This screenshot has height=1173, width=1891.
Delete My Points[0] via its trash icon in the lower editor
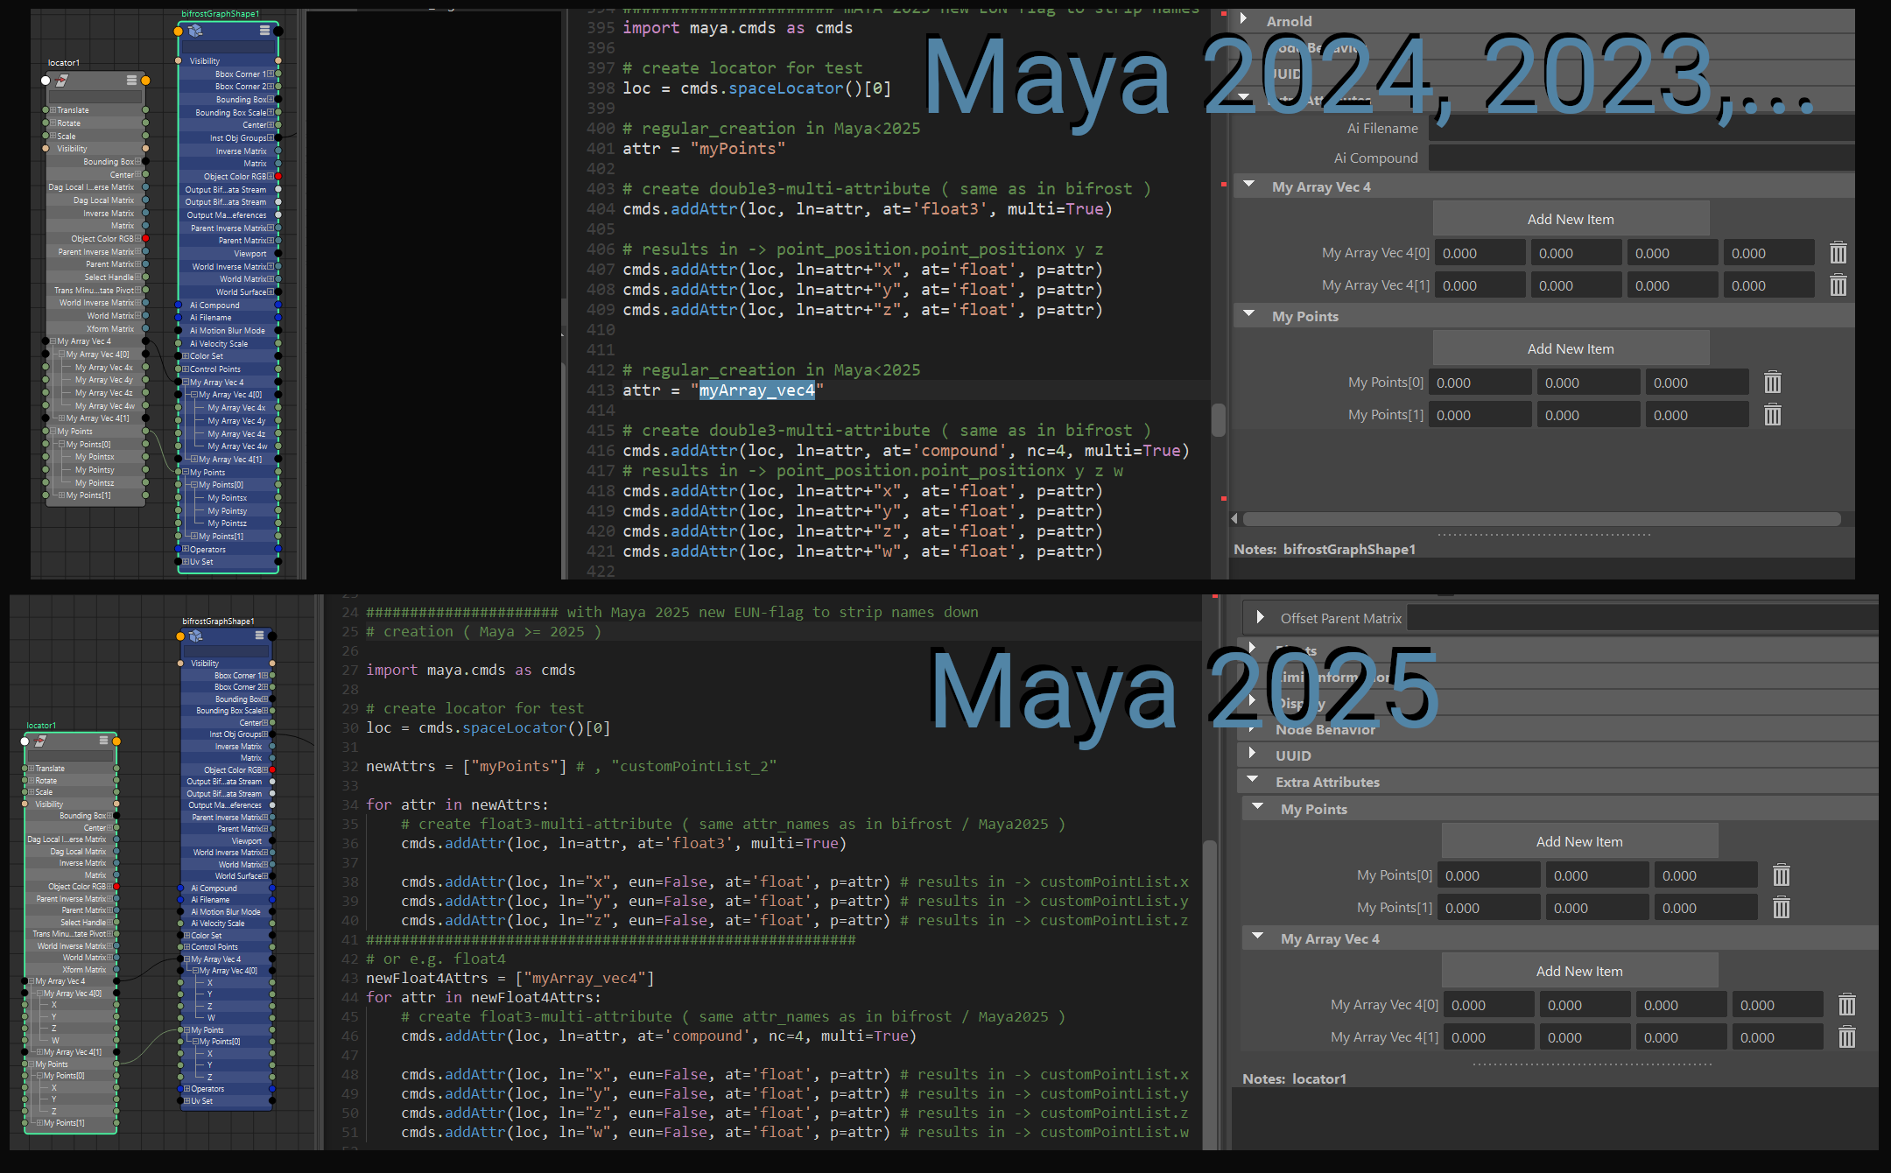[1780, 874]
